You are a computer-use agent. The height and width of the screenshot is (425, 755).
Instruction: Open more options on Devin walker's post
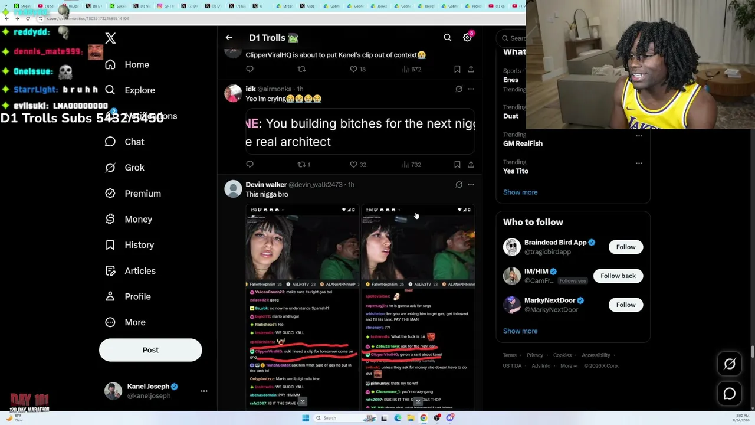[471, 185]
